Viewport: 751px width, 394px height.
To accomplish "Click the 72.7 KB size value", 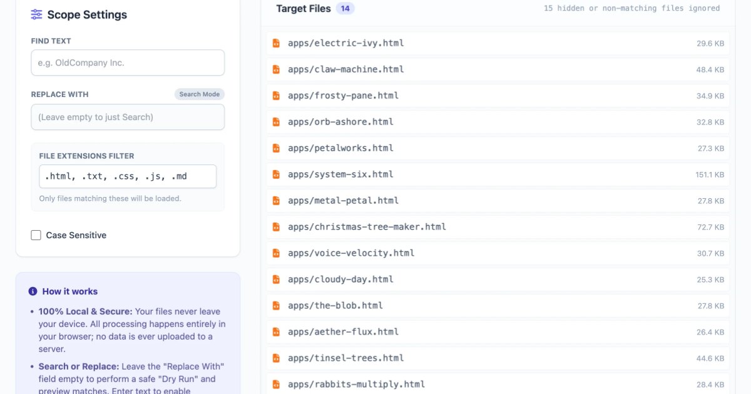I will click(710, 228).
